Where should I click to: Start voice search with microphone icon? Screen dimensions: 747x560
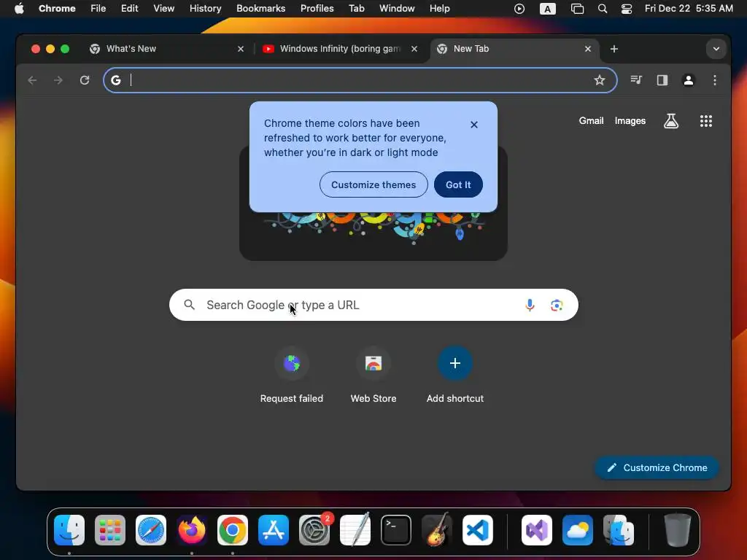coord(530,305)
